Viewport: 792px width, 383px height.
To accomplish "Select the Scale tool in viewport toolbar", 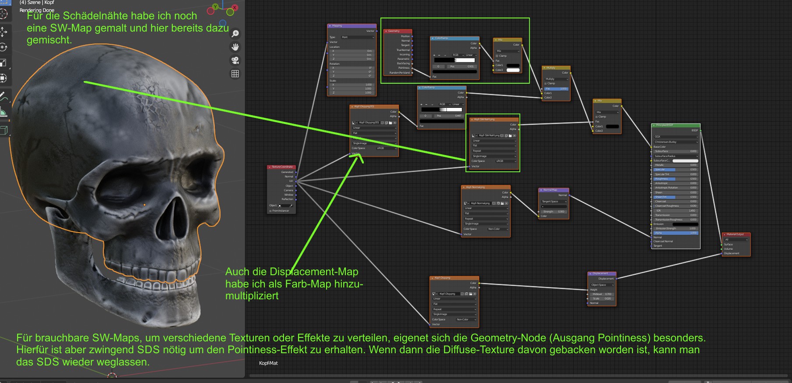I will [x=4, y=63].
